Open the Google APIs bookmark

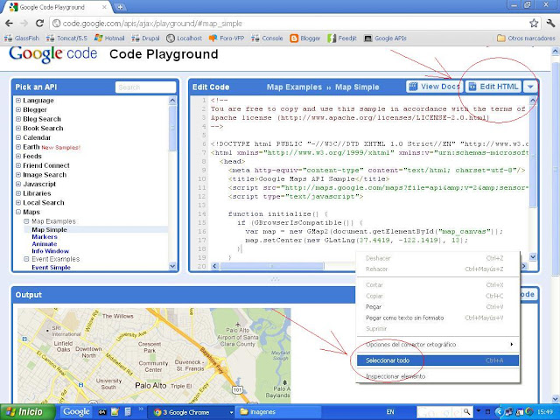point(385,38)
